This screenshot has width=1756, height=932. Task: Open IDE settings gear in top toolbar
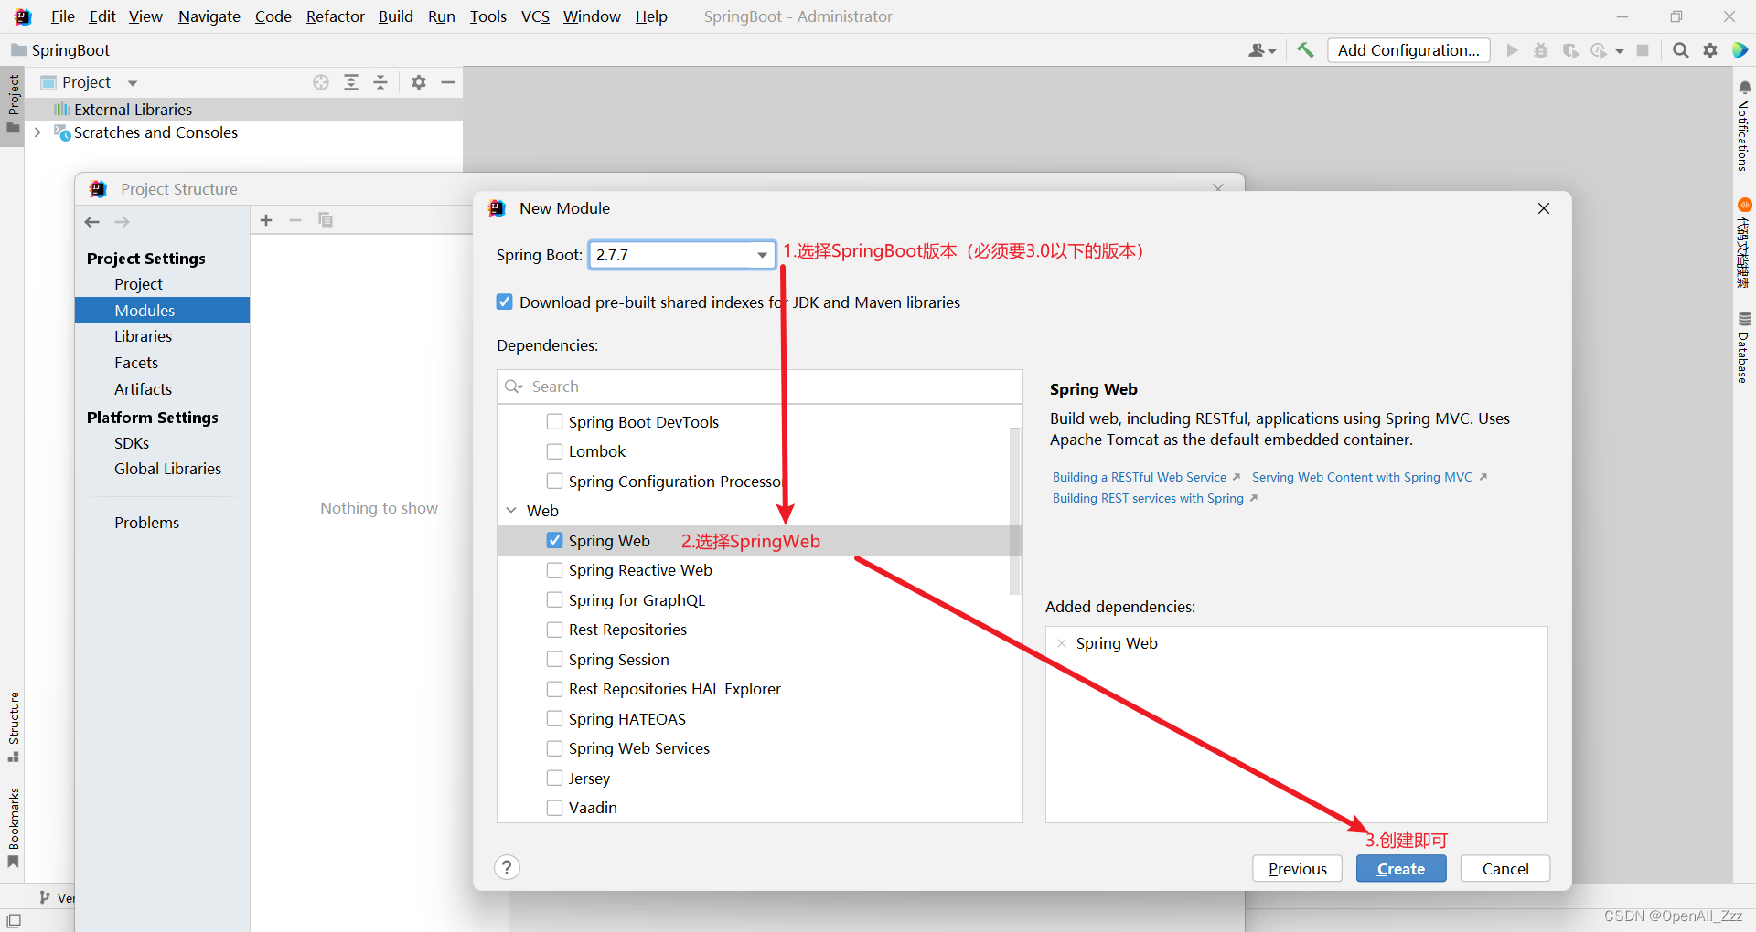point(1710,50)
